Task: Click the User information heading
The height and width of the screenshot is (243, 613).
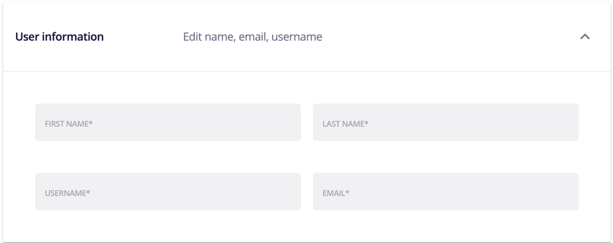Action: tap(58, 37)
